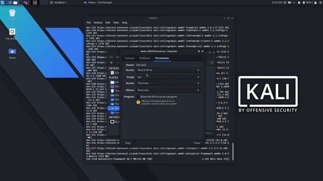Click the screen recorder tray icon
Screen dimensions: 323x181
(x=289, y=3)
